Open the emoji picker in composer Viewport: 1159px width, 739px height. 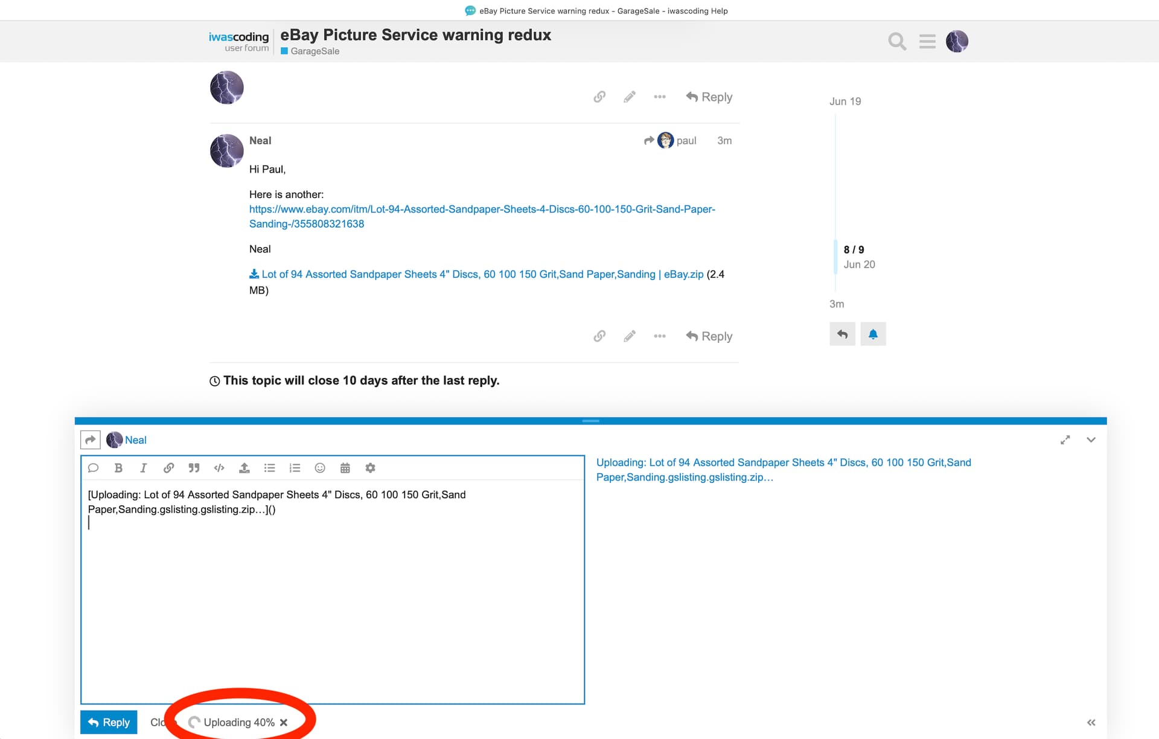320,468
